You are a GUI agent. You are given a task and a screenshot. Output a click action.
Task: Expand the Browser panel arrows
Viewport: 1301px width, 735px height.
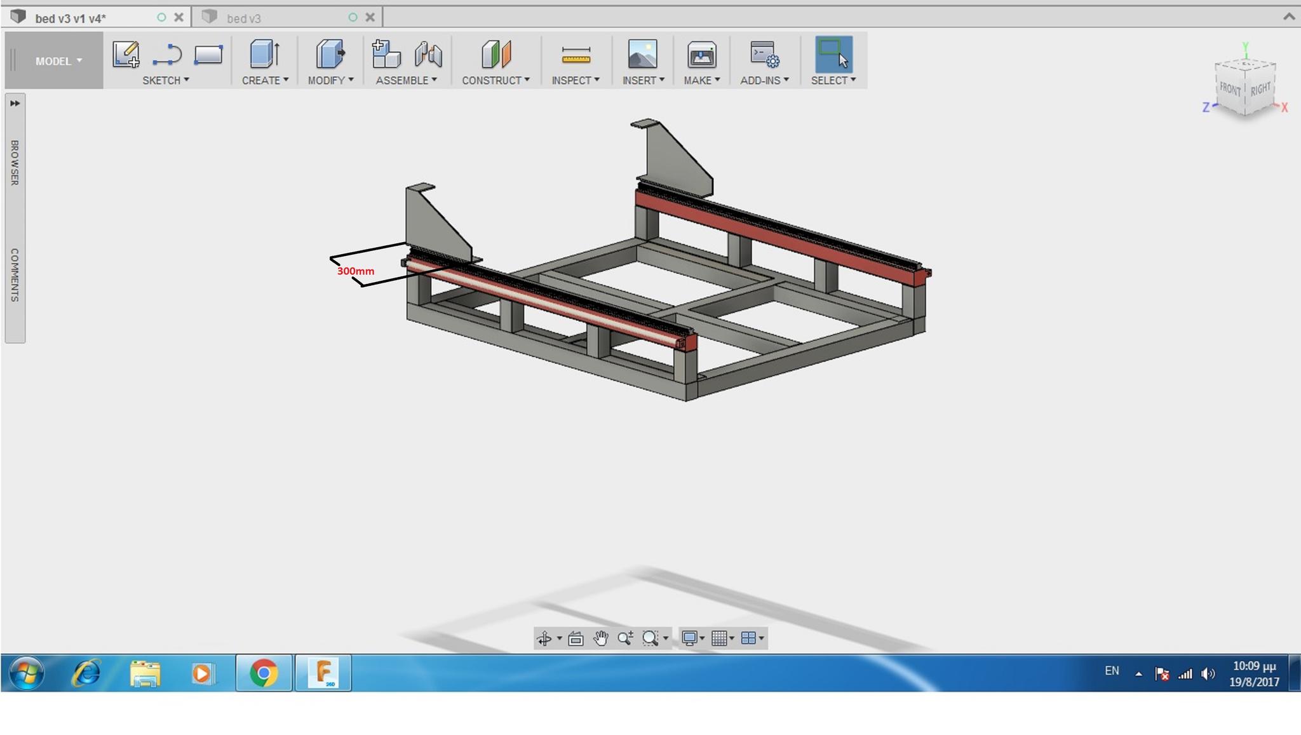[15, 103]
